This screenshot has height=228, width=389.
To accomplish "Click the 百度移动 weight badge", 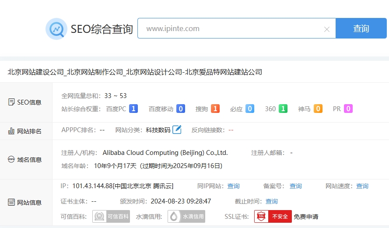I will click(x=180, y=109).
